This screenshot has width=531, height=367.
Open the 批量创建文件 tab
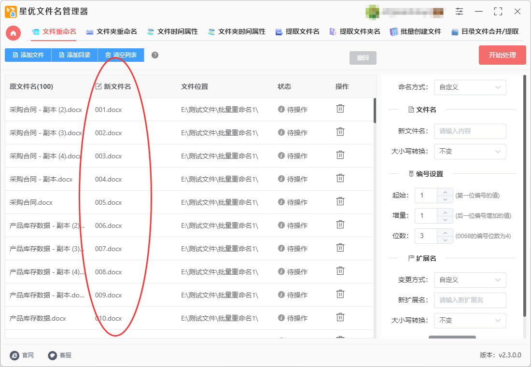pos(416,32)
